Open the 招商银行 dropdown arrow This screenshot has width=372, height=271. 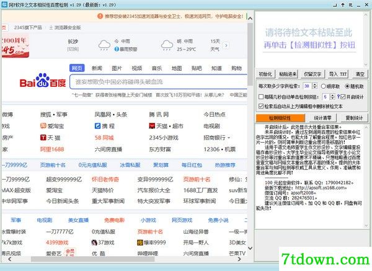(x=229, y=138)
